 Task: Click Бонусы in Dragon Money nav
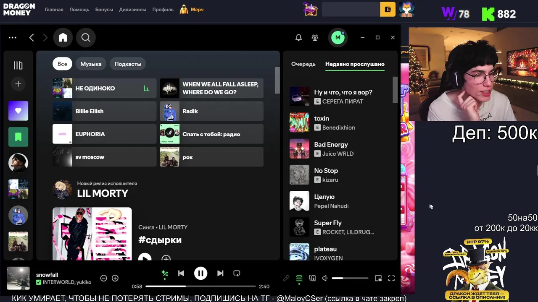(104, 10)
